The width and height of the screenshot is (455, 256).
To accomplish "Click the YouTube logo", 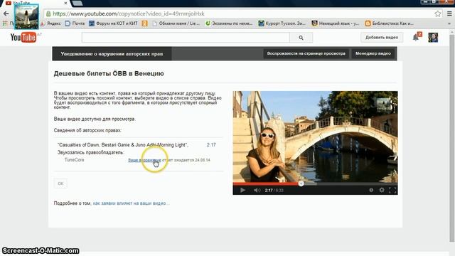I will click(23, 38).
